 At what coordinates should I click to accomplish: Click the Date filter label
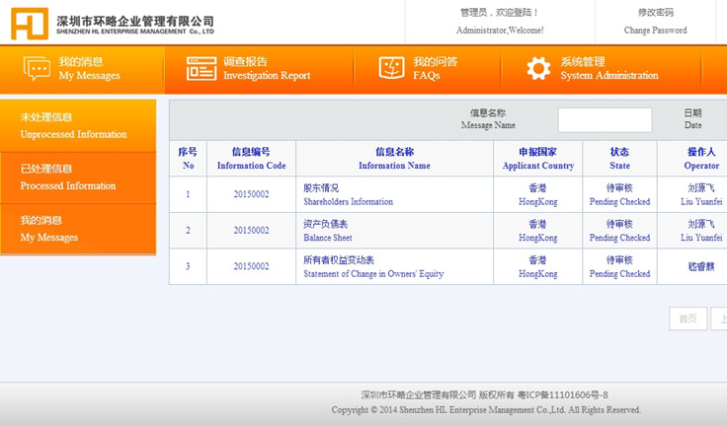pos(692,119)
